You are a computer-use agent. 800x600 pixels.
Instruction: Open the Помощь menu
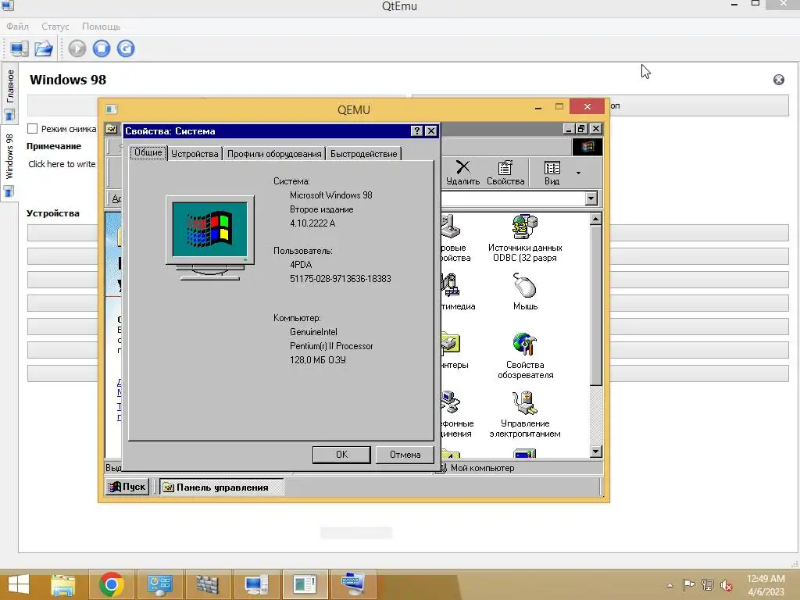click(x=101, y=27)
